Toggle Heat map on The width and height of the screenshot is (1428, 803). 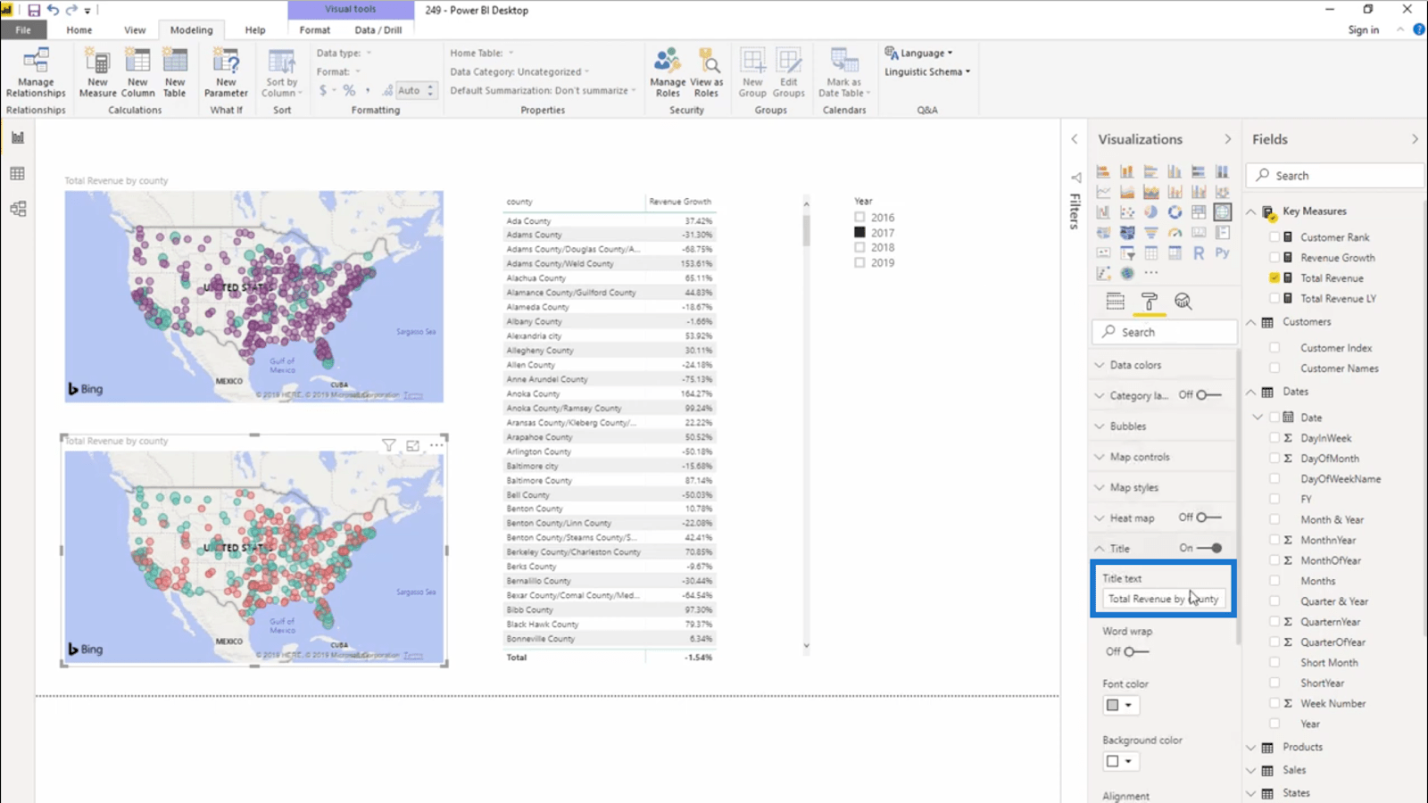pyautogui.click(x=1209, y=517)
